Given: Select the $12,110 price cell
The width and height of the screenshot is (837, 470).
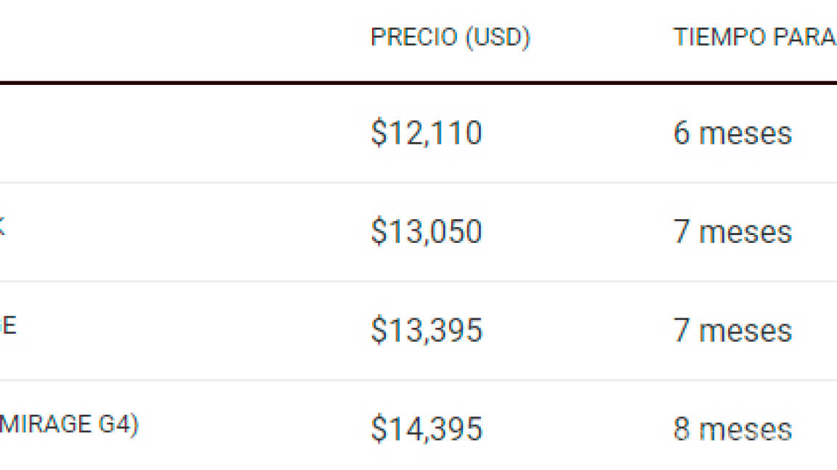Looking at the screenshot, I should (426, 133).
